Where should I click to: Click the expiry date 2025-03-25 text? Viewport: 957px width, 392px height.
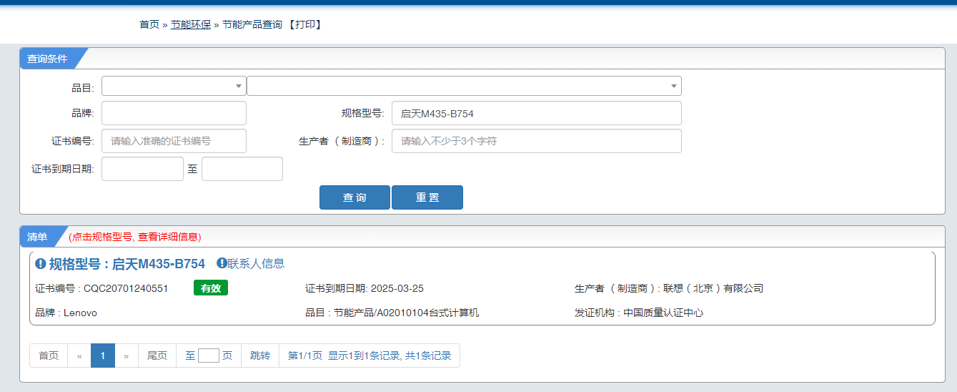397,288
